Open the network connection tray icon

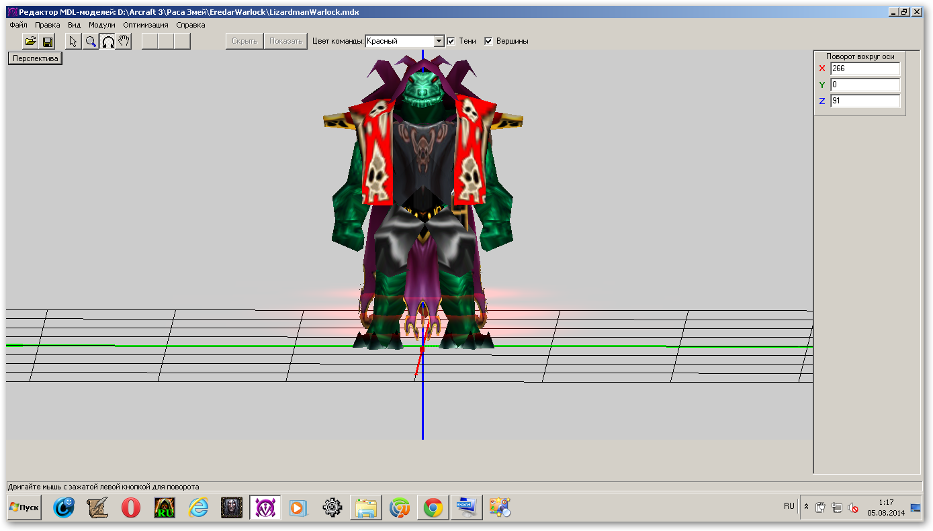[837, 508]
